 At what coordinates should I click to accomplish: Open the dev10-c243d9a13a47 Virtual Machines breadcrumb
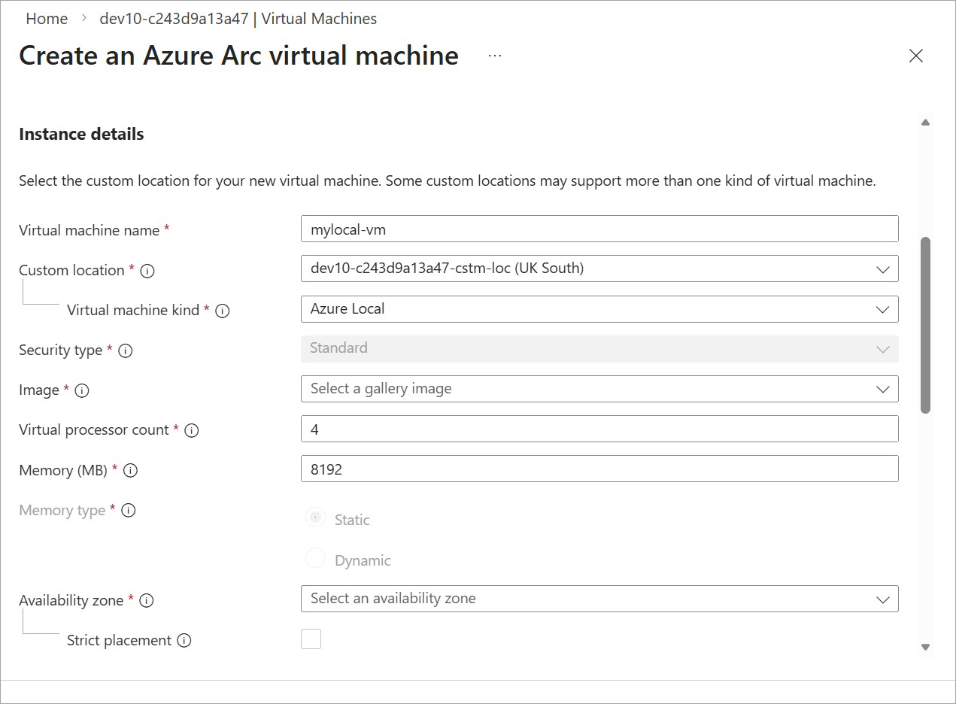tap(238, 19)
